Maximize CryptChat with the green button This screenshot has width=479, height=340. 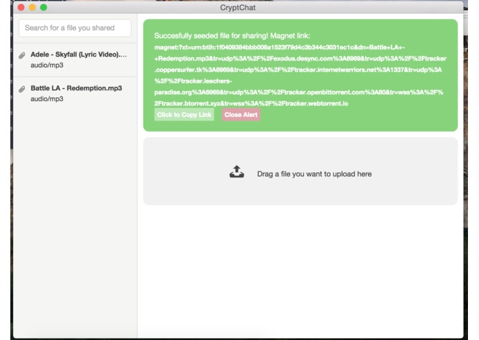point(43,8)
